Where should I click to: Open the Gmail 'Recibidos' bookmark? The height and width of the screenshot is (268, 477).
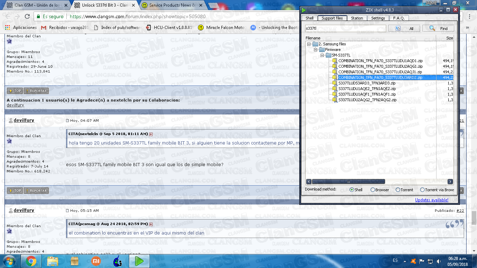[x=65, y=27]
